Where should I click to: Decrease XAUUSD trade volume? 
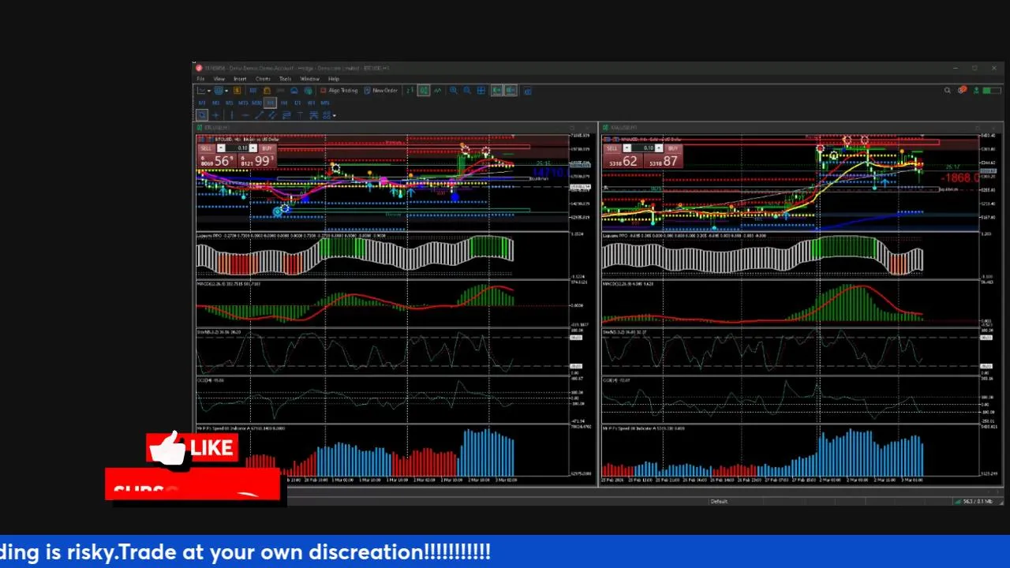[627, 148]
